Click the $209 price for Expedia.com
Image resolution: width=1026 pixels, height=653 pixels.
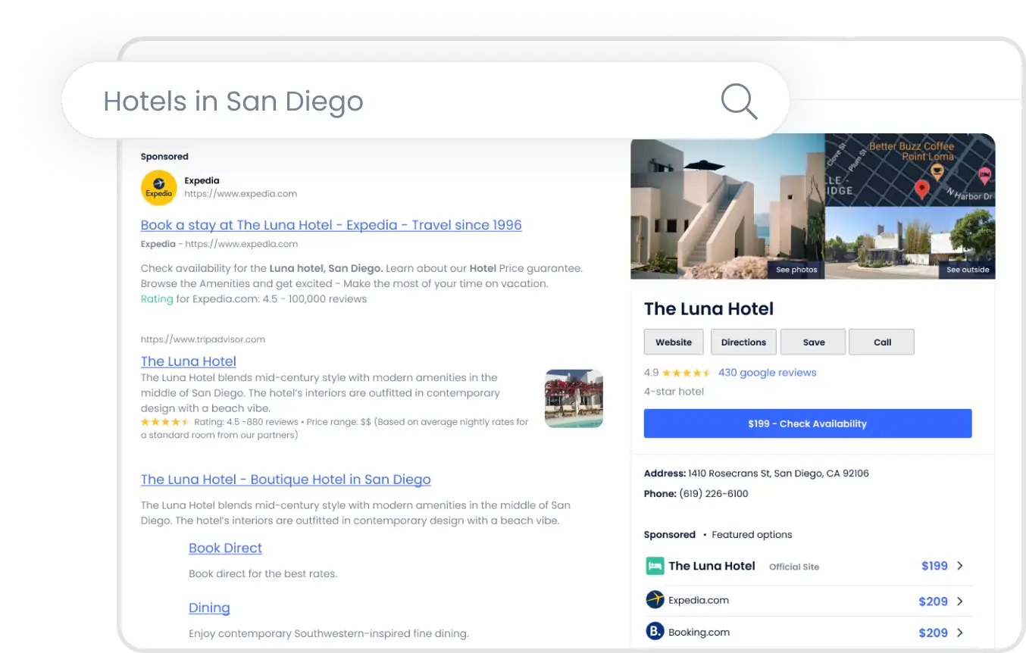pyautogui.click(x=933, y=601)
